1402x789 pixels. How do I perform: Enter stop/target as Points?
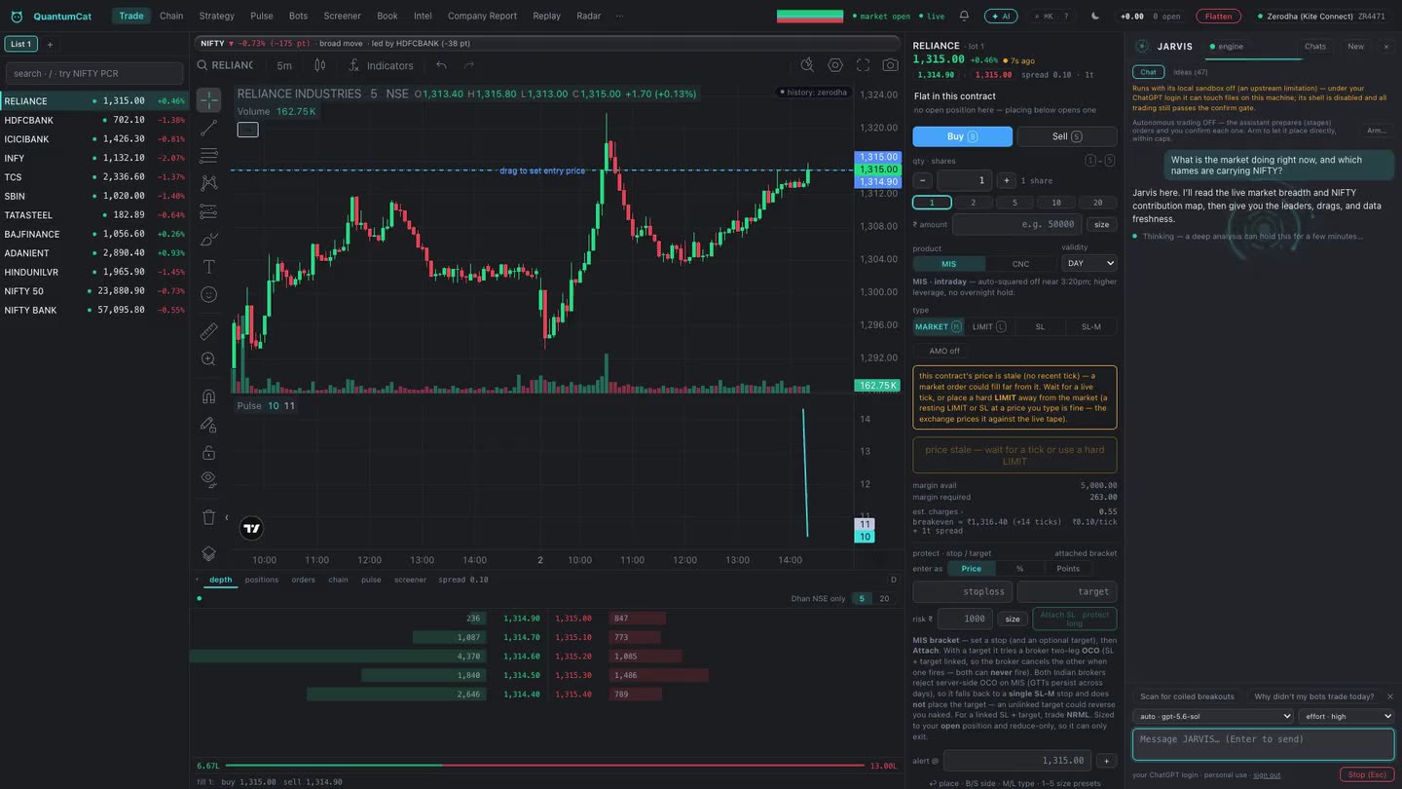point(1068,568)
